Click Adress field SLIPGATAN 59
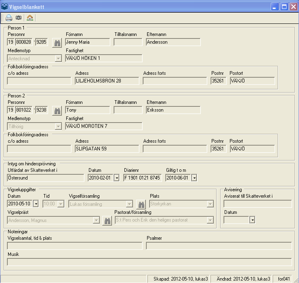The width and height of the screenshot is (299, 283). click(107, 149)
